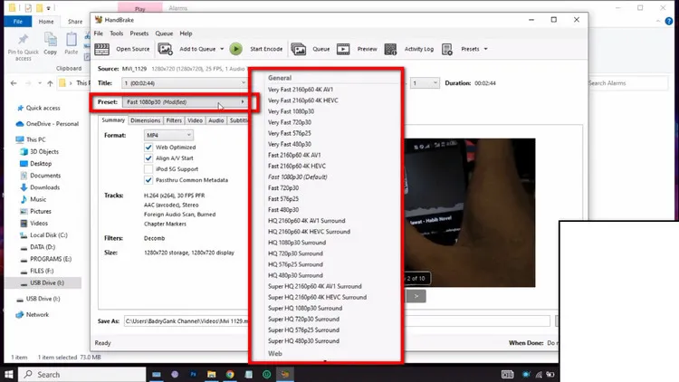The height and width of the screenshot is (382, 679).
Task: Switch to the Video tab
Action: tap(195, 120)
